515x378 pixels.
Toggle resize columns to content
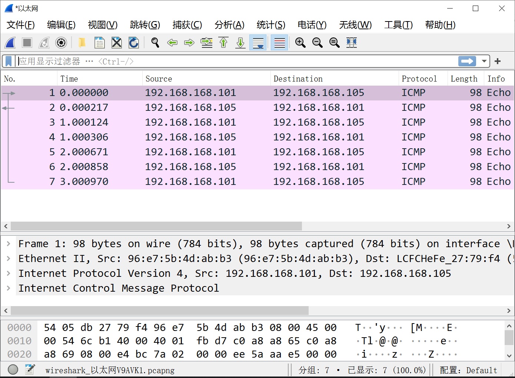pyautogui.click(x=351, y=43)
